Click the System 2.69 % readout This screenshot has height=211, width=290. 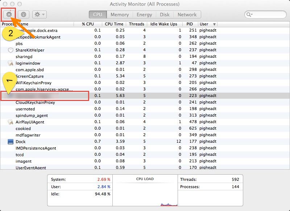104,179
